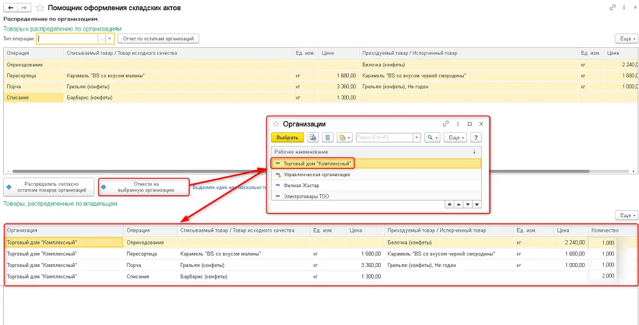639x325 pixels.
Task: Click price 3 360,00 in lower Порча row
Action: [371, 265]
